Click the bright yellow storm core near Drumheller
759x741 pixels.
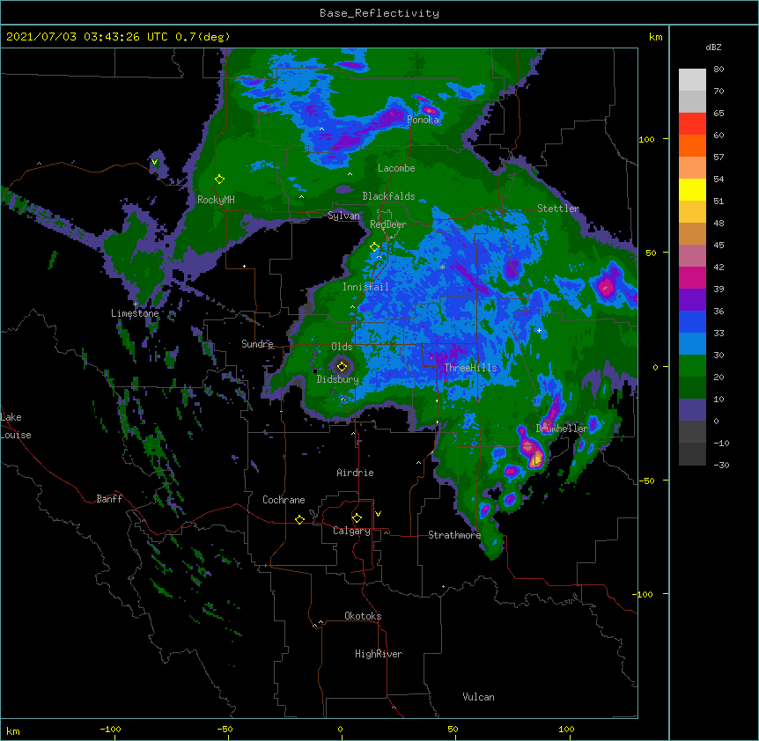(536, 459)
